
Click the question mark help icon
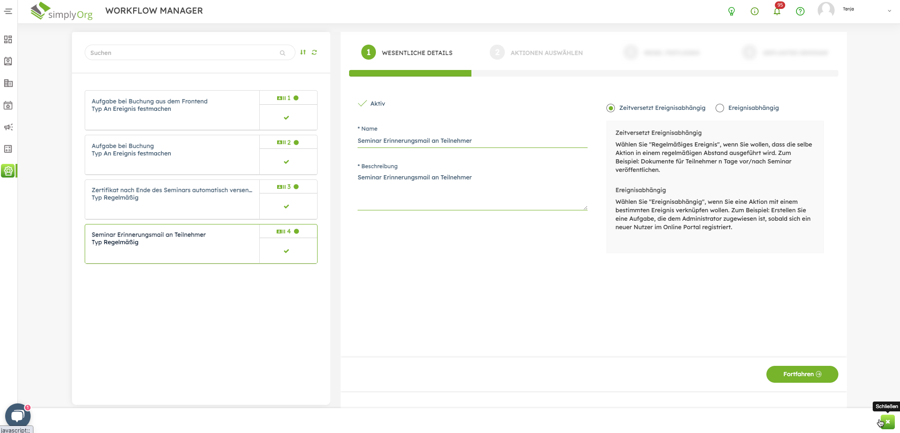tap(800, 11)
